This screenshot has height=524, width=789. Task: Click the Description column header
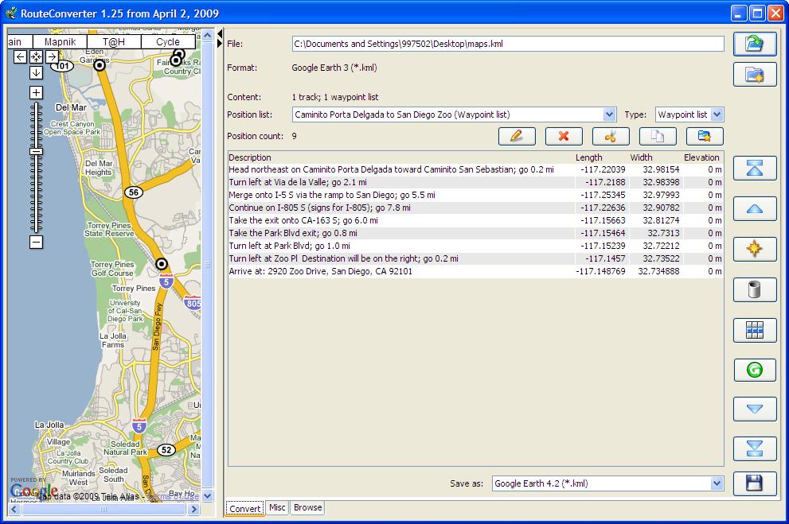point(401,157)
